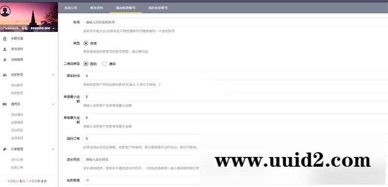Click the 单笔最大金额 input field
388x187 pixels.
coord(235,118)
